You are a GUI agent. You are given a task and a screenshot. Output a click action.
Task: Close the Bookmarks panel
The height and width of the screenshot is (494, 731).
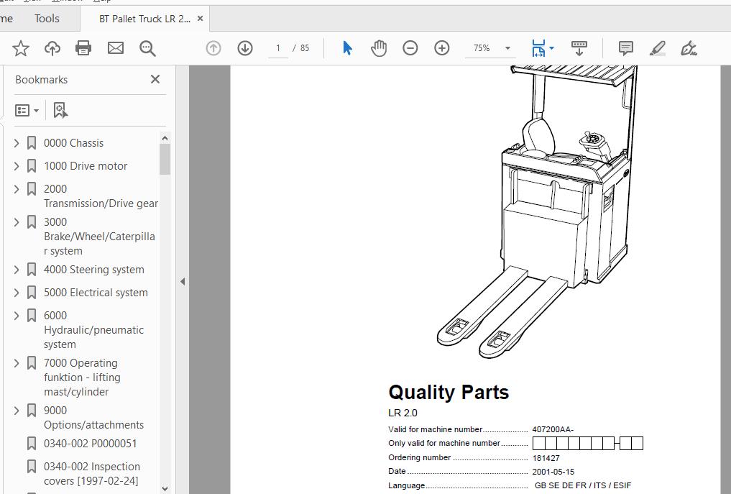point(155,79)
